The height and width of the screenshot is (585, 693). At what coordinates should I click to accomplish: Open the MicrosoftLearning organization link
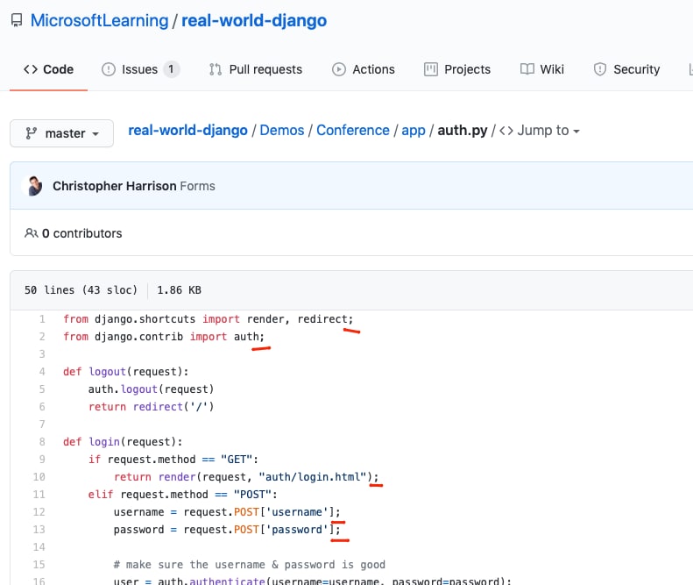tap(100, 20)
